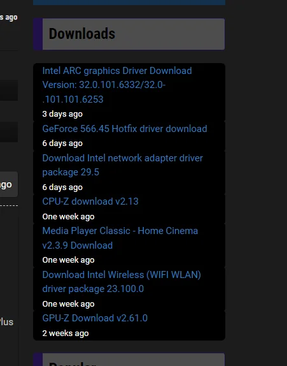Open GPU-Z Download v2.61.0 link

coord(95,318)
